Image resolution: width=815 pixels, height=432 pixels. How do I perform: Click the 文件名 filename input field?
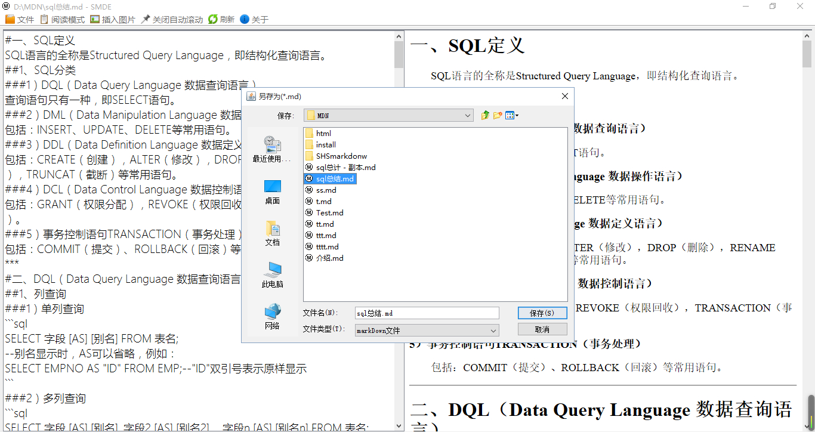tap(427, 313)
